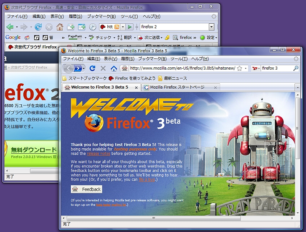The height and width of the screenshot is (232, 306).
Task: Open the address bar dropdown in Firefox 2
Action: [123, 27]
